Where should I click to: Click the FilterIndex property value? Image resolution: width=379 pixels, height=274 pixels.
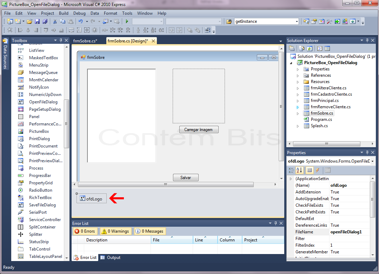point(349,245)
